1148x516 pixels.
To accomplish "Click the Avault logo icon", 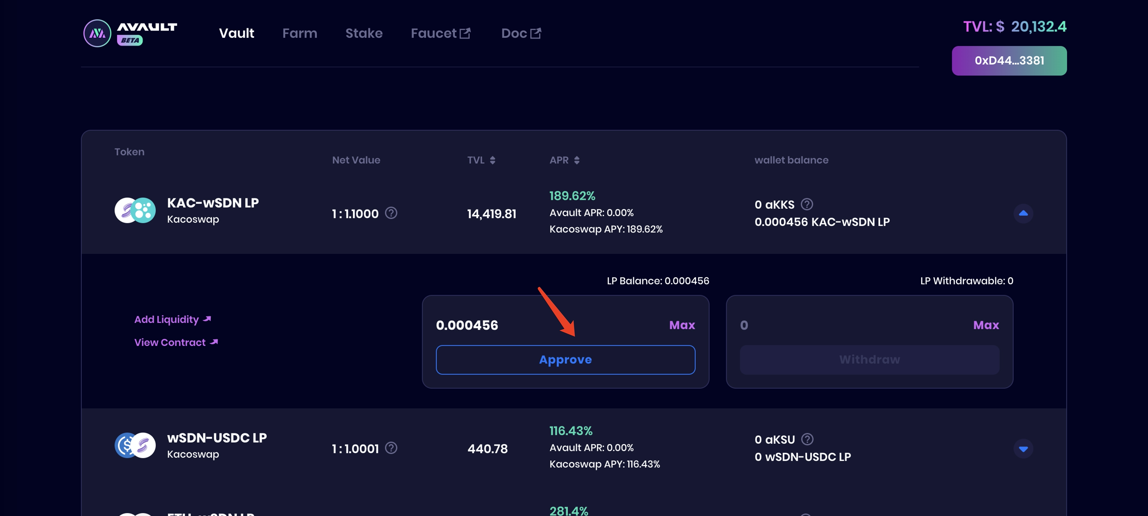I will [x=97, y=33].
